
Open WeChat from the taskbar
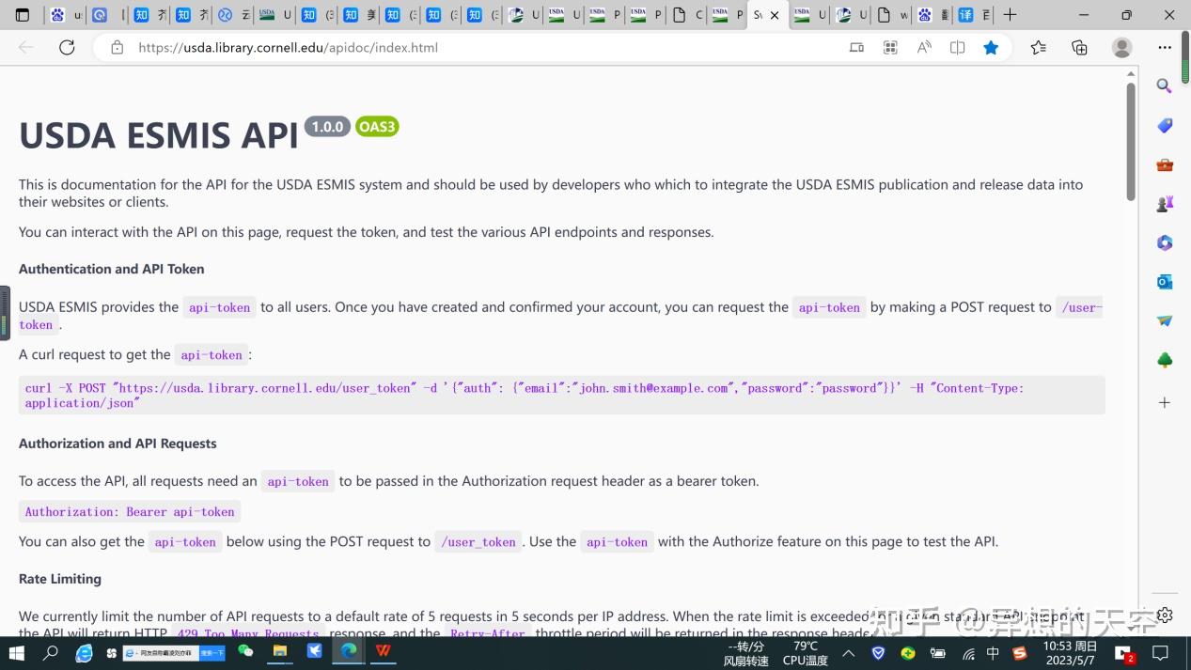(x=245, y=651)
